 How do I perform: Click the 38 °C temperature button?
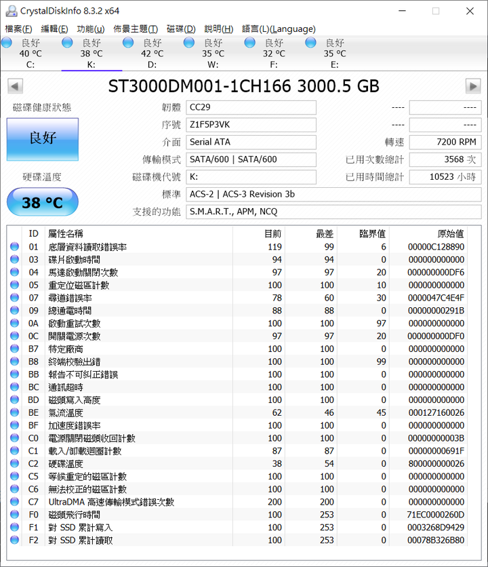(43, 202)
